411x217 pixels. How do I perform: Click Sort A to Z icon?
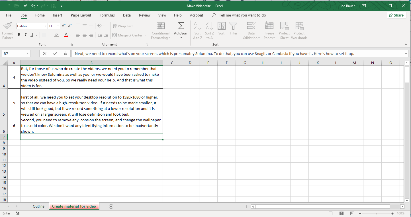coord(197,26)
